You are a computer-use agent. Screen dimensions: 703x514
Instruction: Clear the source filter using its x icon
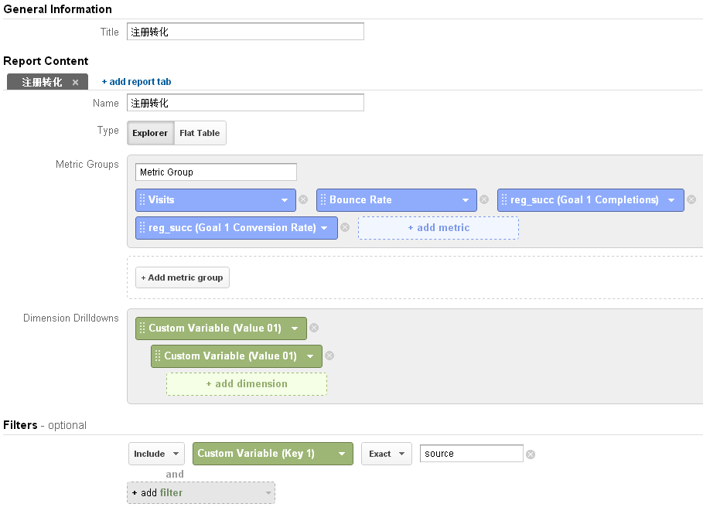click(x=531, y=454)
